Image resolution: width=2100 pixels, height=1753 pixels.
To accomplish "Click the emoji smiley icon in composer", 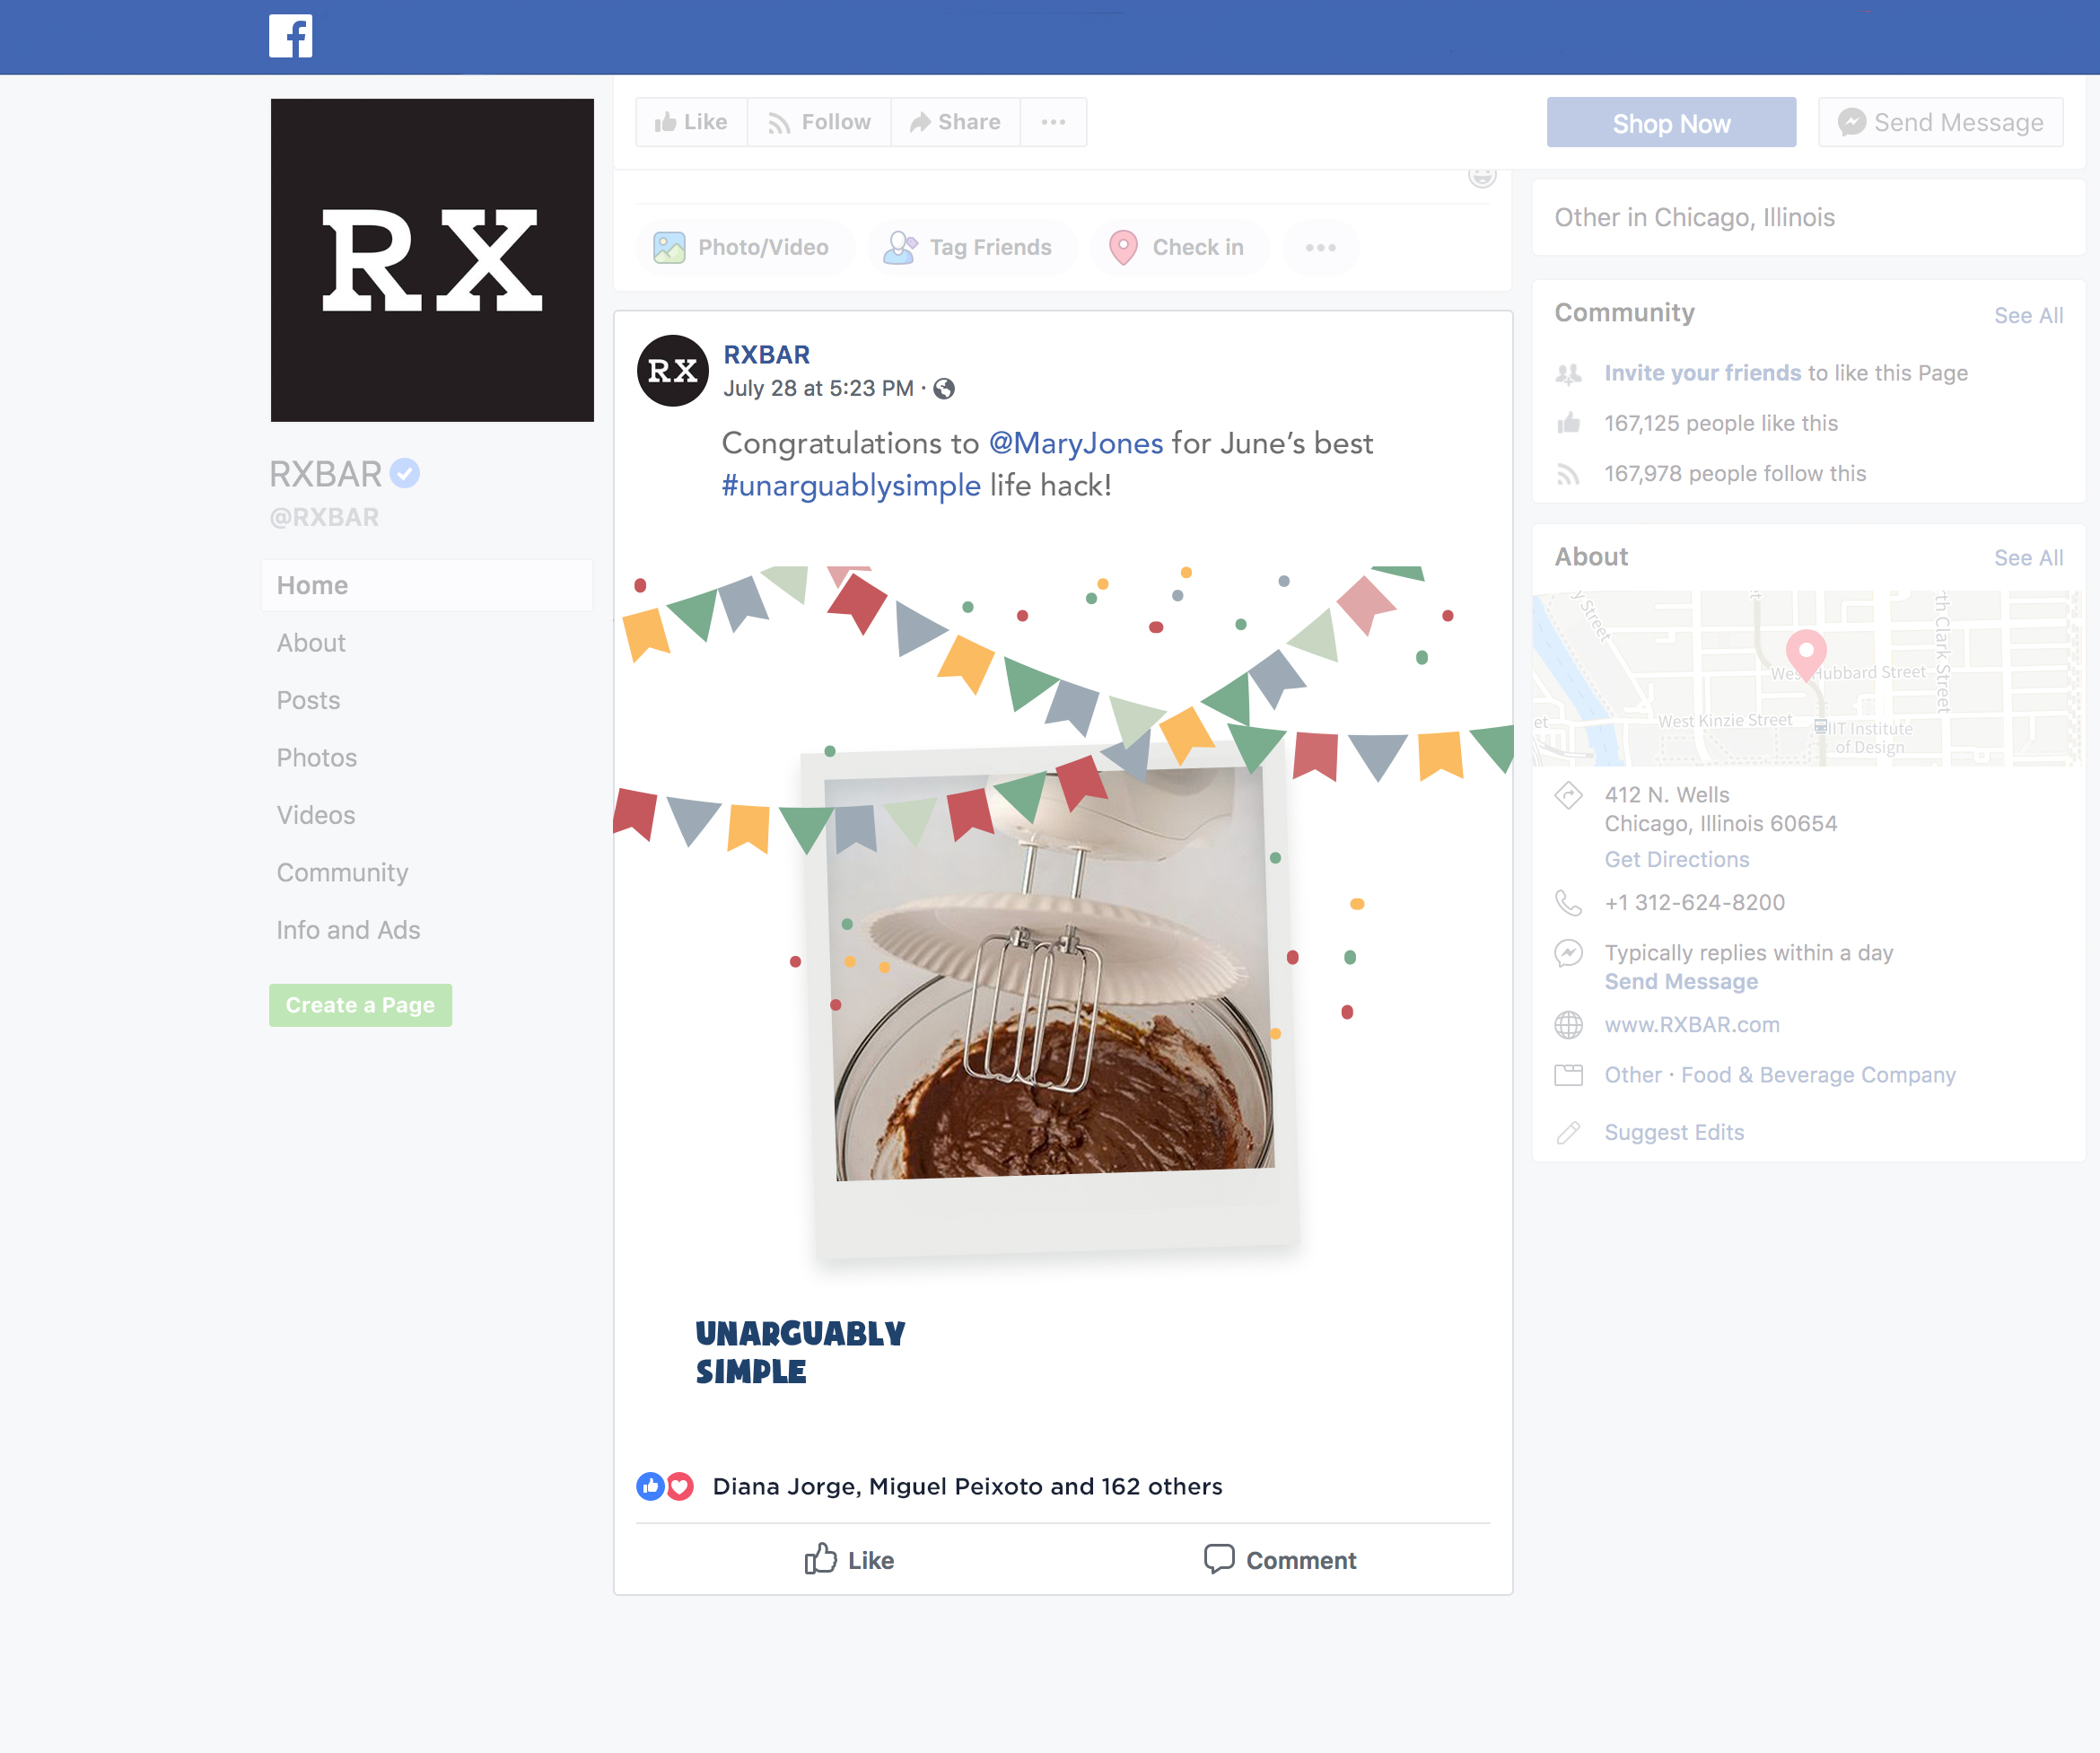I will (1481, 177).
